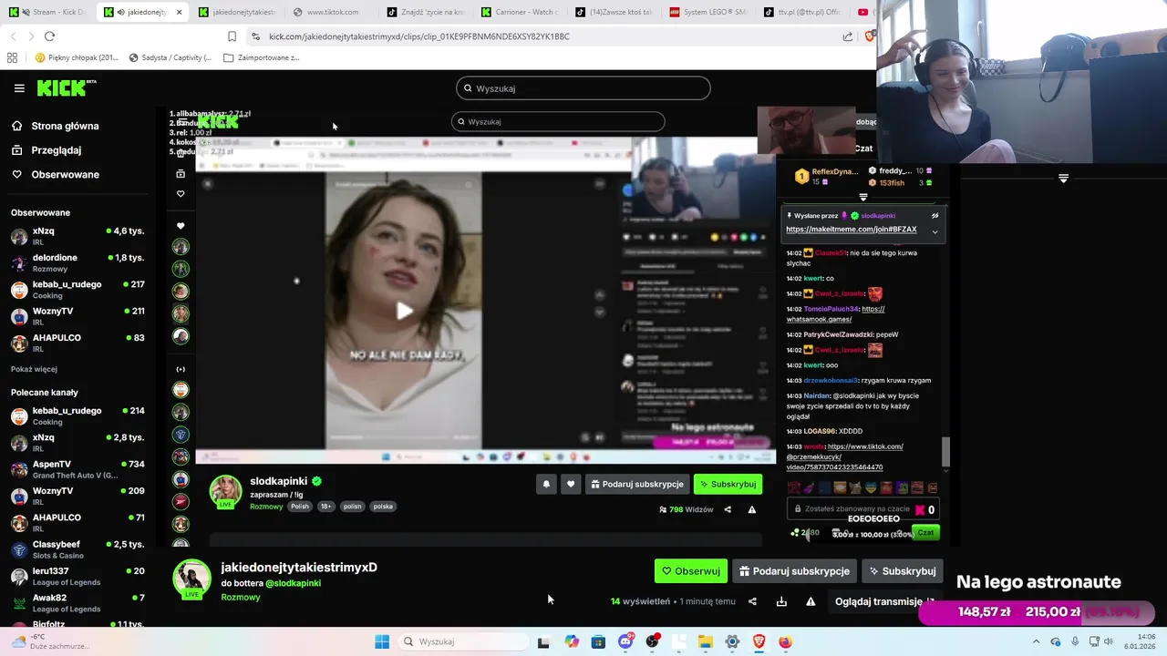Click the secondary search box in video
Viewport: 1167px width, 656px height.
click(558, 121)
